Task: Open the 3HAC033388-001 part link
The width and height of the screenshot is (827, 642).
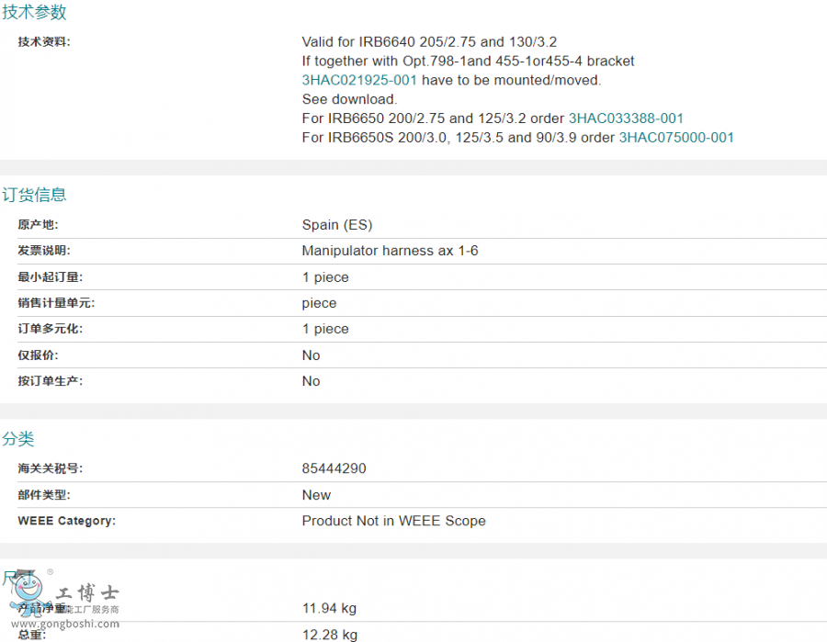Action: (626, 118)
